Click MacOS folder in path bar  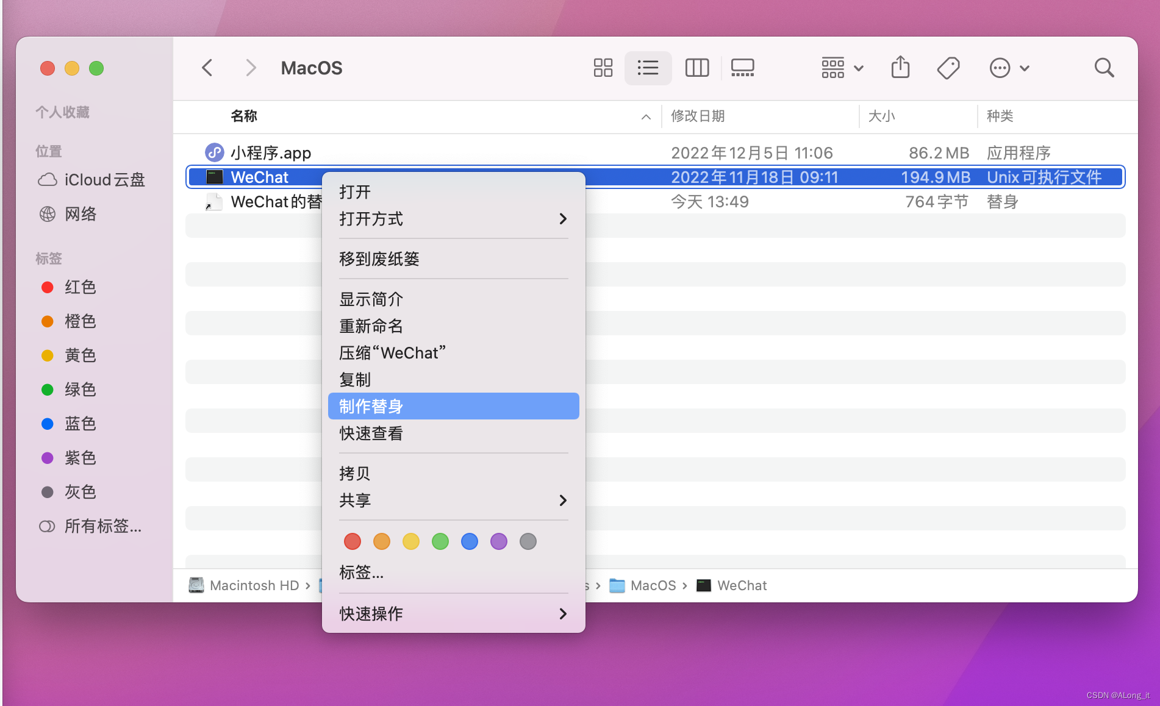coord(643,585)
